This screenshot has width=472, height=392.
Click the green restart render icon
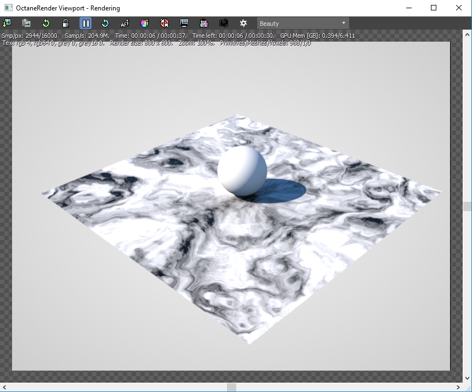(46, 23)
